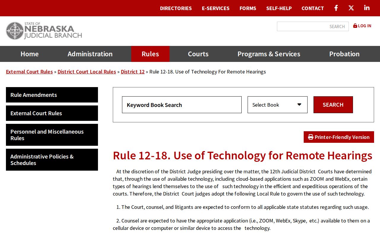Click the red SEARCH button for book search
The width and height of the screenshot is (380, 237).
(x=333, y=105)
